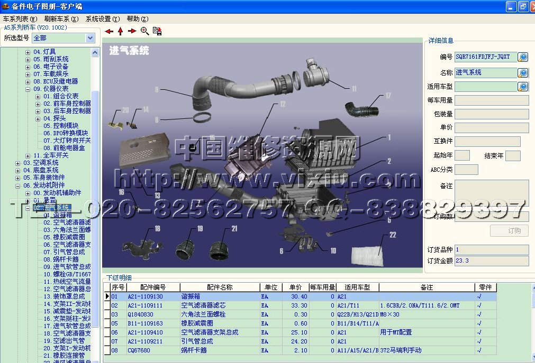This screenshot has height=363, width=535.
Task: Open the 所选型号 dropdown list
Action: (90, 38)
